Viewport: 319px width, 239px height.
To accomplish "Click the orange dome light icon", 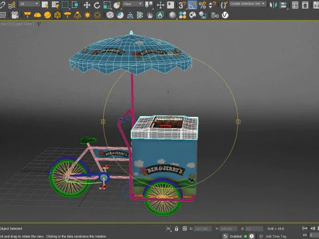I will pos(37,15).
